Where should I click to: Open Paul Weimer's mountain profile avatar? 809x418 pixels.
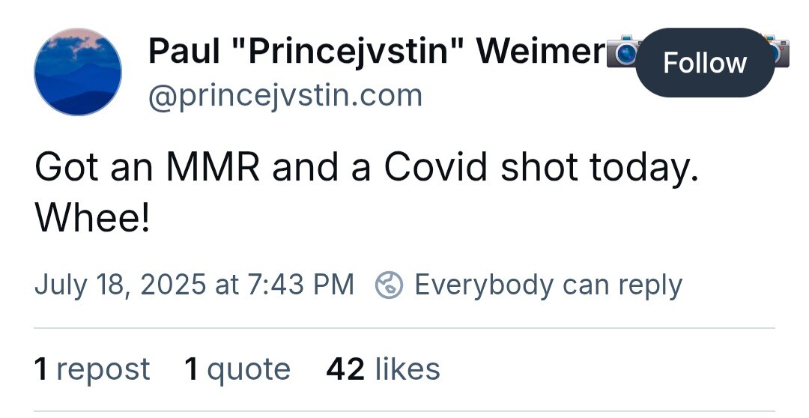click(x=78, y=72)
